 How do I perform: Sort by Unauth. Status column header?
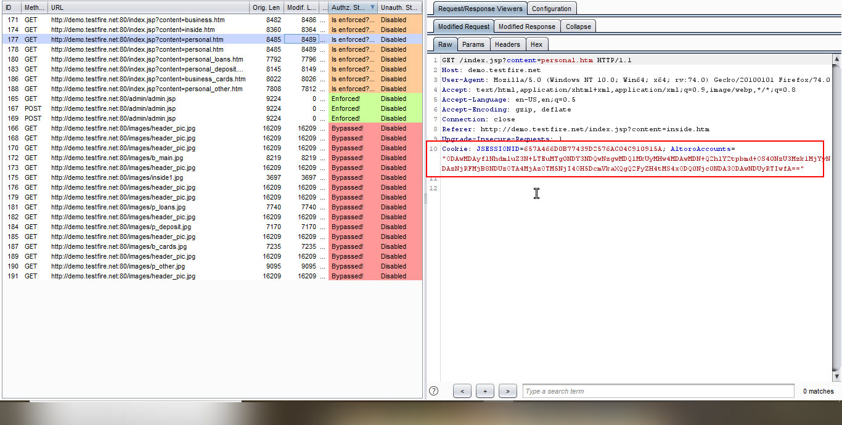pos(400,7)
